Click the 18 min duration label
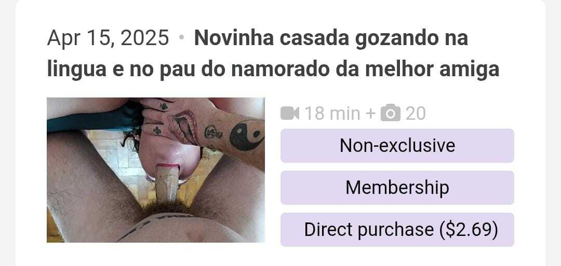 click(332, 114)
